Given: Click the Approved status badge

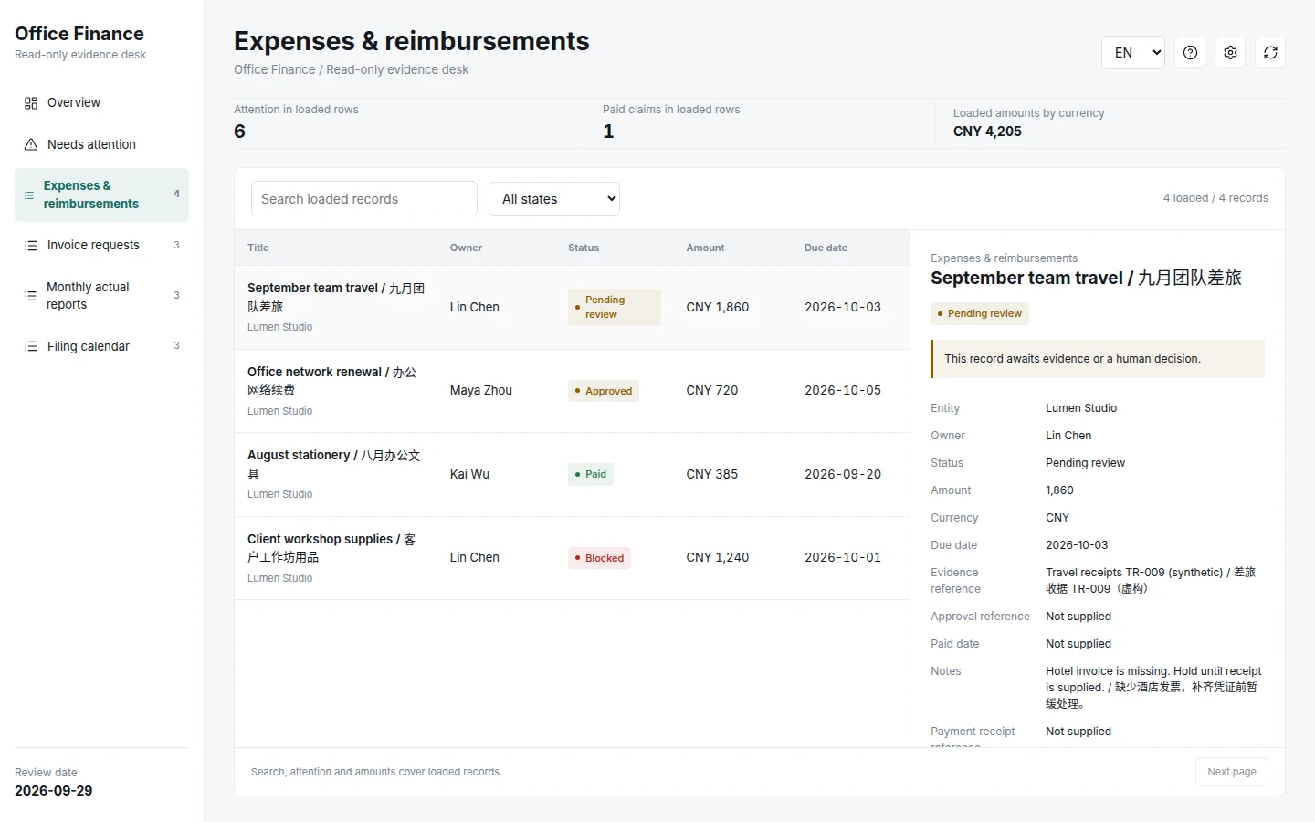Looking at the screenshot, I should pyautogui.click(x=604, y=391).
